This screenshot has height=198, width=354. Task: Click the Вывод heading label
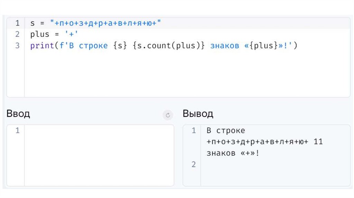198,114
